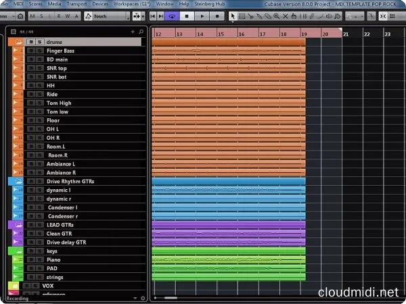Screen dimensions: 406x304
Task: Click the Play button in the transport bar
Action: 202,16
